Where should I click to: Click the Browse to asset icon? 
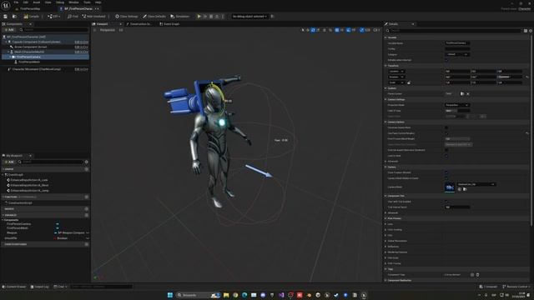(x=14, y=17)
